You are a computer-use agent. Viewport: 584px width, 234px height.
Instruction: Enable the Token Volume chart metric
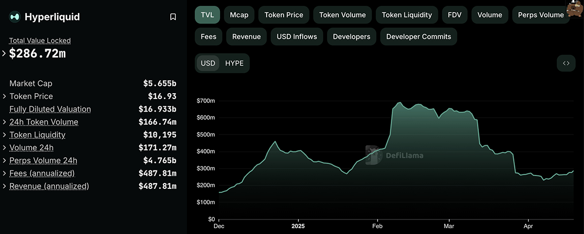[x=343, y=15]
